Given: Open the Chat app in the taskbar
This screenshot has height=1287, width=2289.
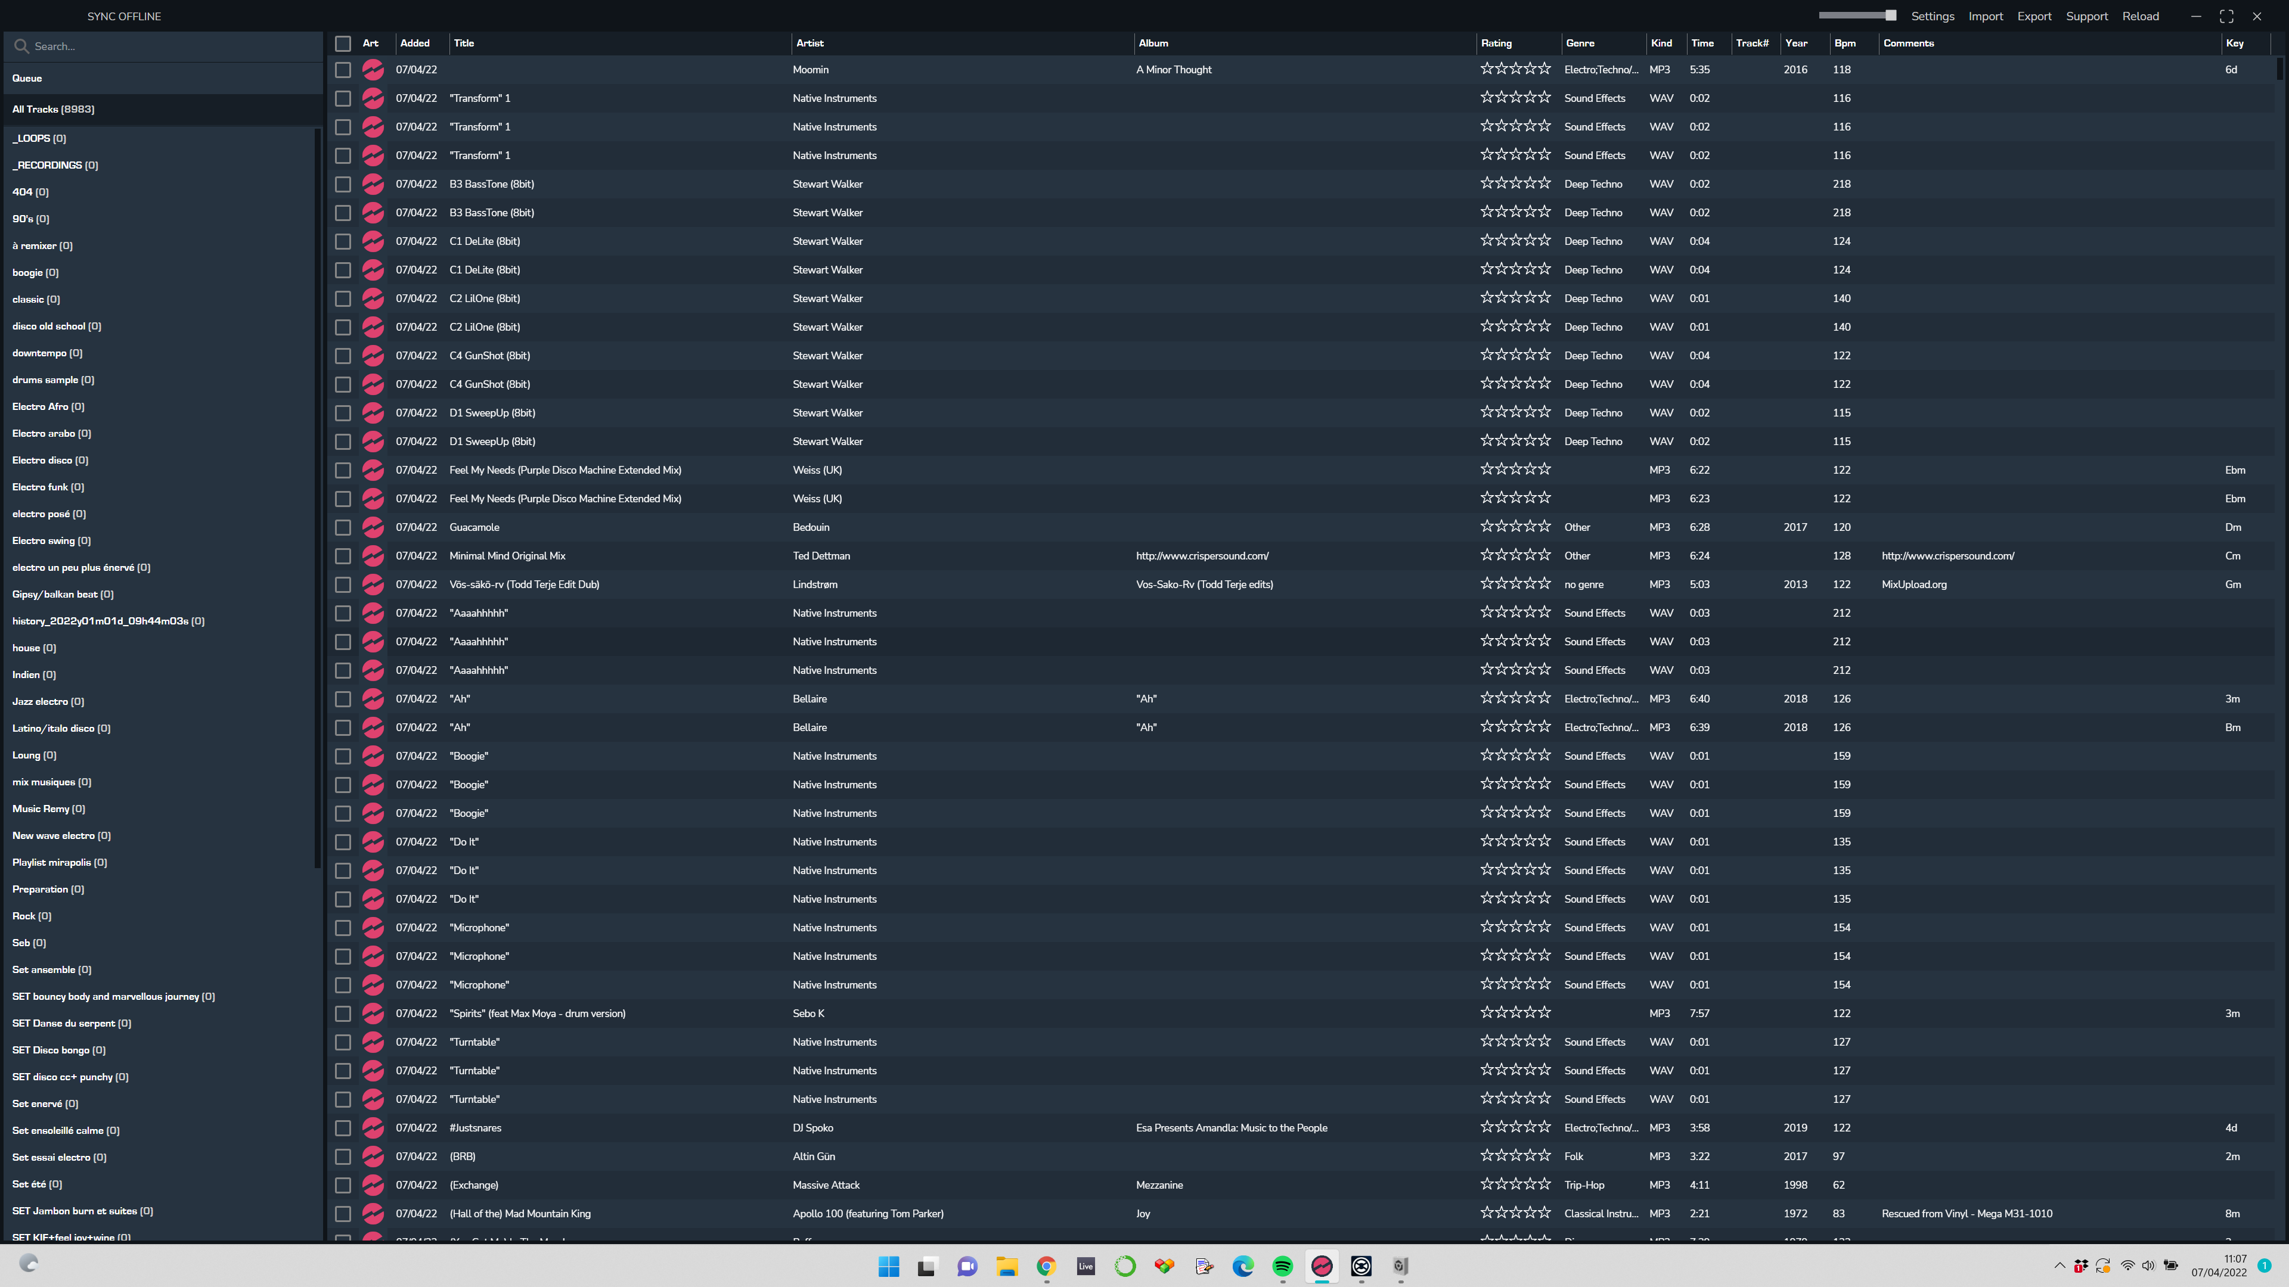Looking at the screenshot, I should [967, 1266].
